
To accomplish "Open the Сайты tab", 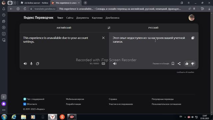I will [70, 18].
